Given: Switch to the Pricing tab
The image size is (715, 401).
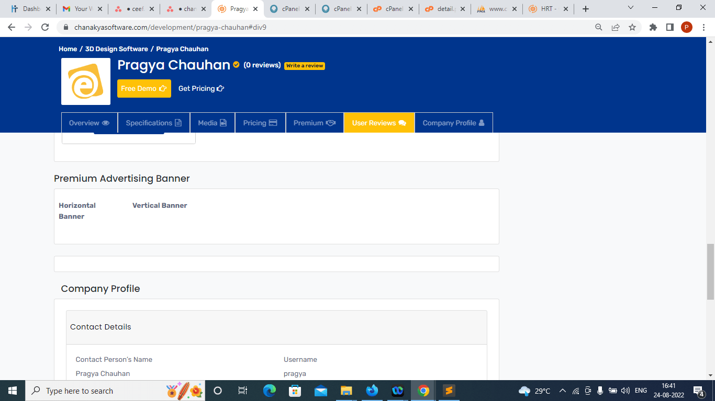Looking at the screenshot, I should pyautogui.click(x=260, y=123).
